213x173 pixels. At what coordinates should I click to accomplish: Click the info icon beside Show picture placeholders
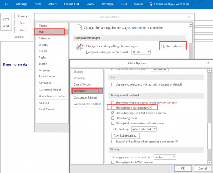tap(150, 107)
